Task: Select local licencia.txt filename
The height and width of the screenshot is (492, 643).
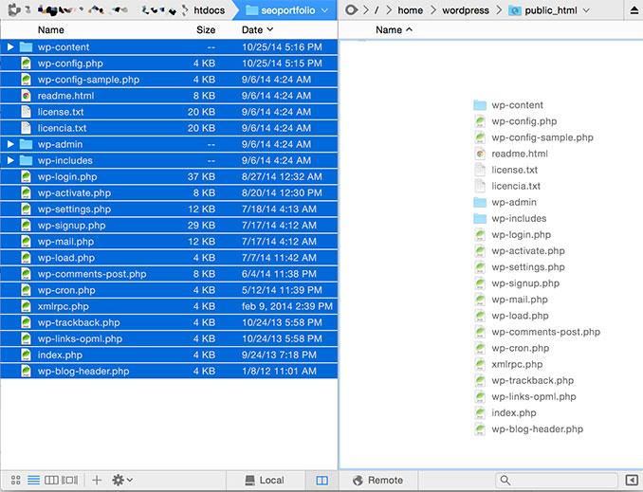Action: point(62,128)
